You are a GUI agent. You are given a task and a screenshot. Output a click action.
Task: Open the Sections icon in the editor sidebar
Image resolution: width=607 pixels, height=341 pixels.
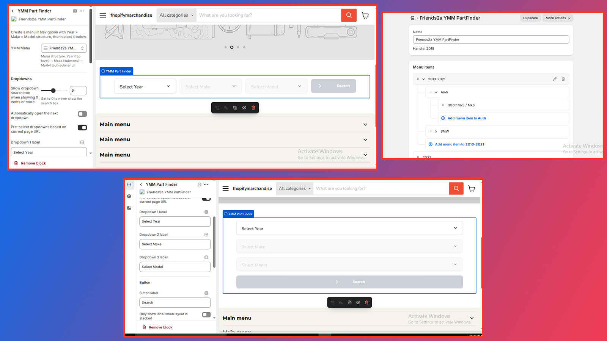(x=129, y=185)
